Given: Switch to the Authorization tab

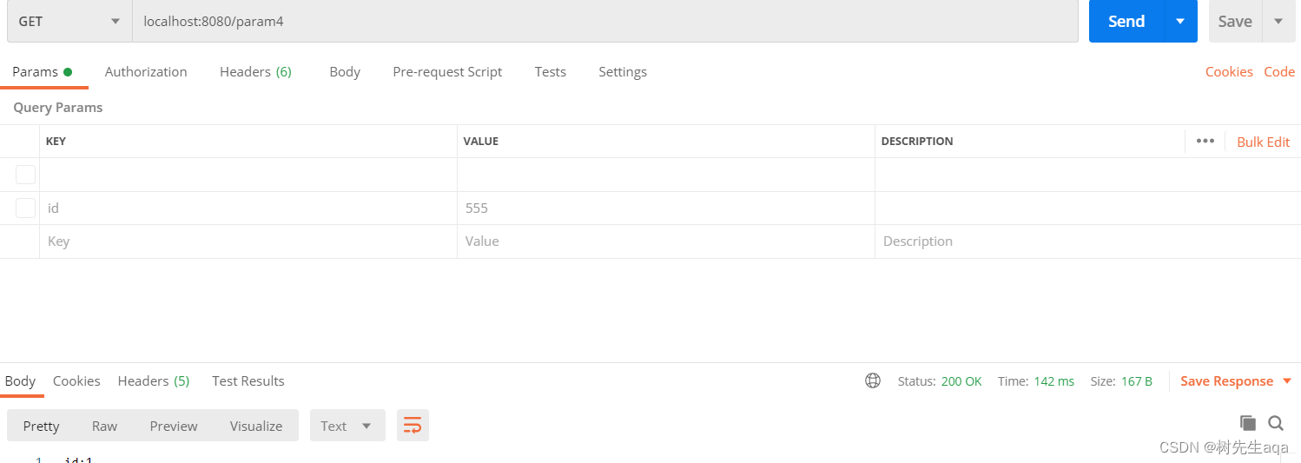Looking at the screenshot, I should [146, 71].
